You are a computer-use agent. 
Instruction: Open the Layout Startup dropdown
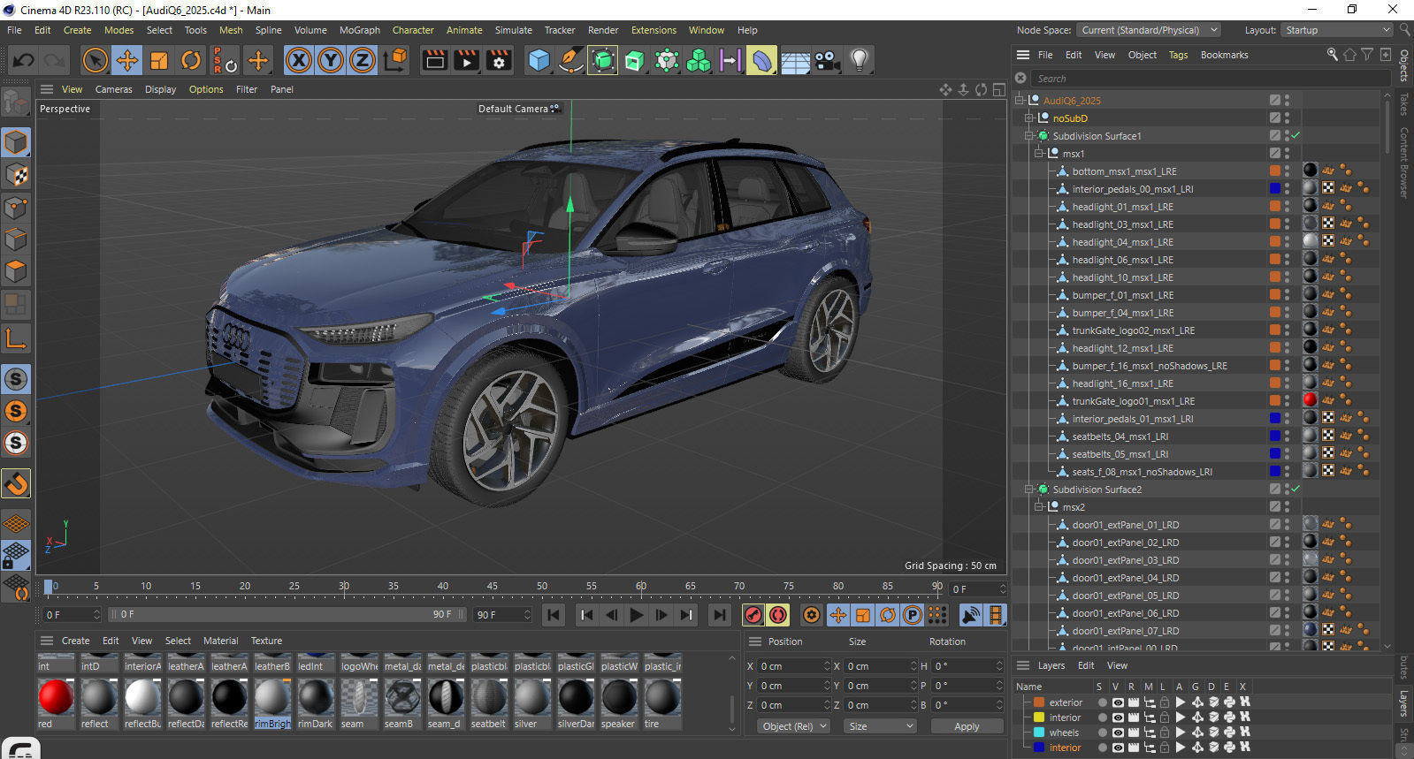pos(1338,30)
